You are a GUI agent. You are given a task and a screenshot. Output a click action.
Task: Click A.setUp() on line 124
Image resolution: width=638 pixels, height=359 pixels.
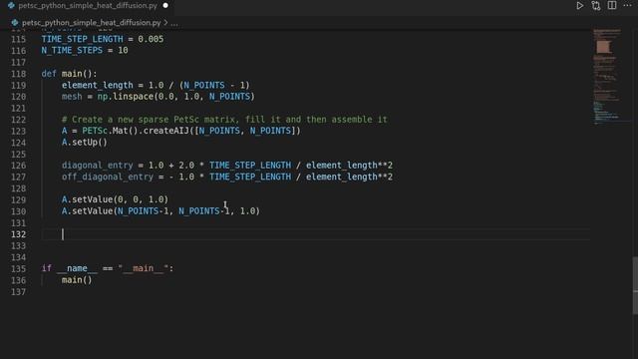[84, 143]
